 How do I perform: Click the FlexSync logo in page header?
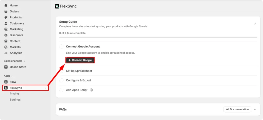tap(57, 6)
